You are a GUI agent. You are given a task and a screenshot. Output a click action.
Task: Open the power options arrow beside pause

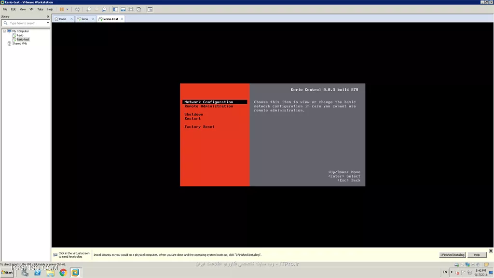pos(67,10)
